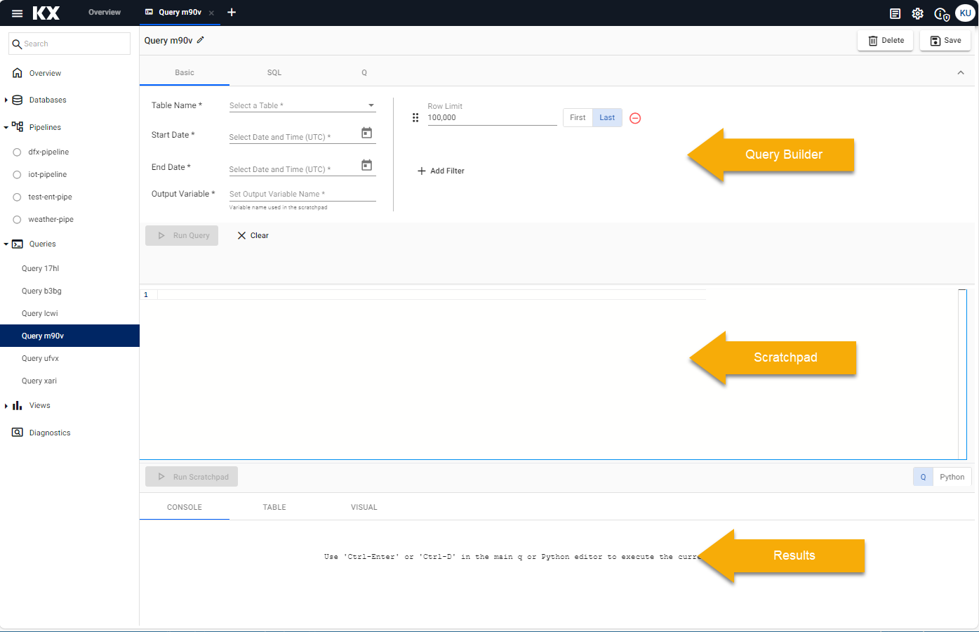Image resolution: width=979 pixels, height=632 pixels.
Task: Open the KU user avatar menu
Action: pos(966,13)
